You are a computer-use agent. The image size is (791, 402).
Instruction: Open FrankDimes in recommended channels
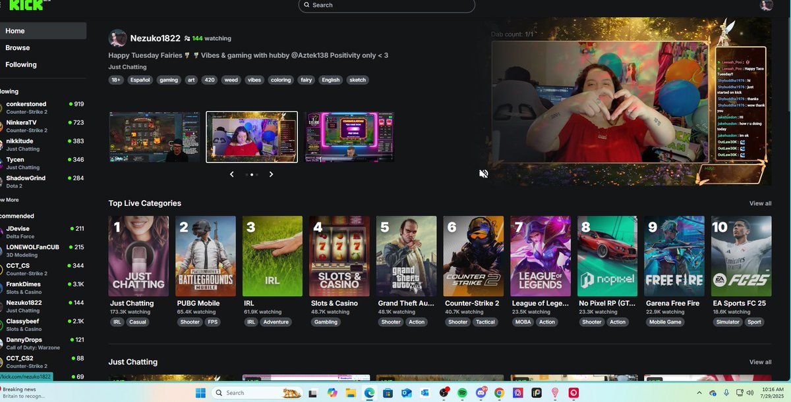pyautogui.click(x=43, y=287)
